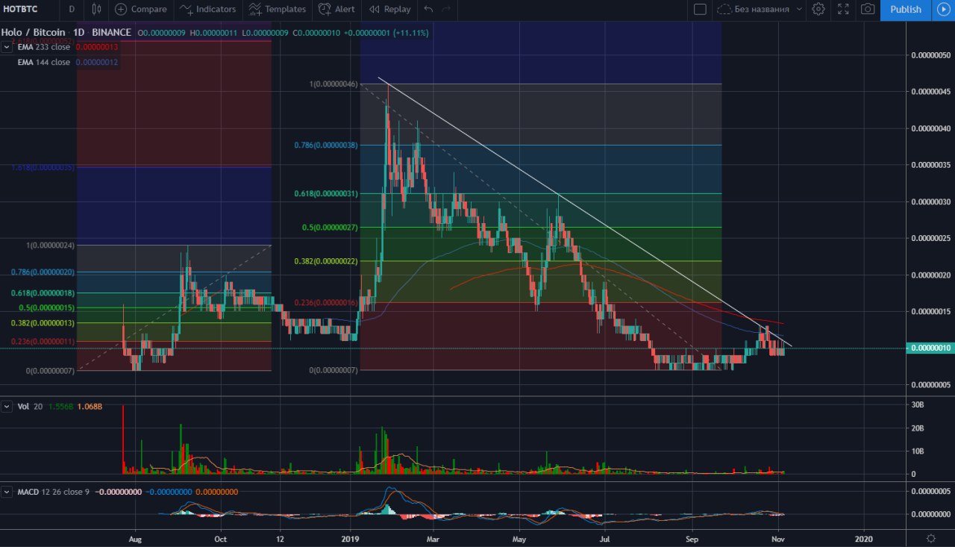Open the Indicators dialog

point(208,10)
